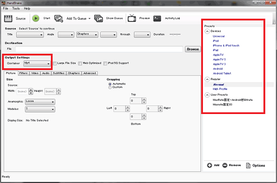This screenshot has width=277, height=183.
Task: Open the Title dropdown
Action: (30, 35)
